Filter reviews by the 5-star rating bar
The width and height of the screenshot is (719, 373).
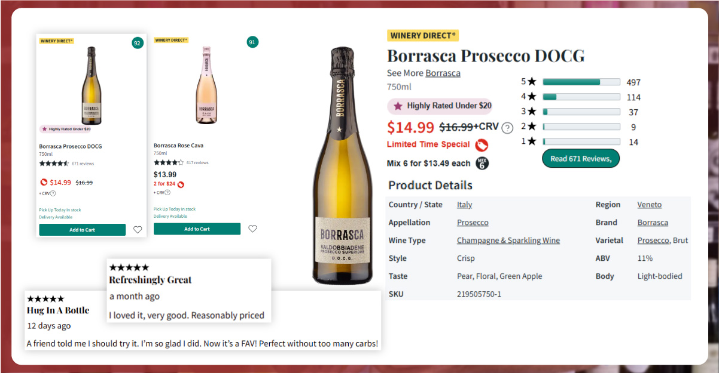point(581,82)
